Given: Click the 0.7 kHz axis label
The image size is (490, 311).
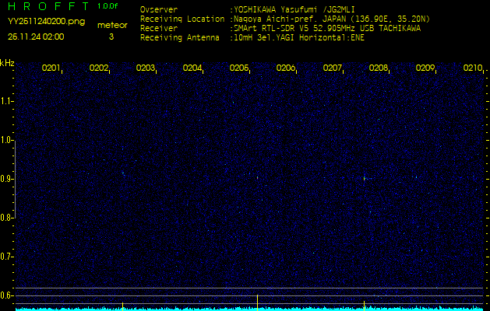Looking at the screenshot, I should point(5,257).
